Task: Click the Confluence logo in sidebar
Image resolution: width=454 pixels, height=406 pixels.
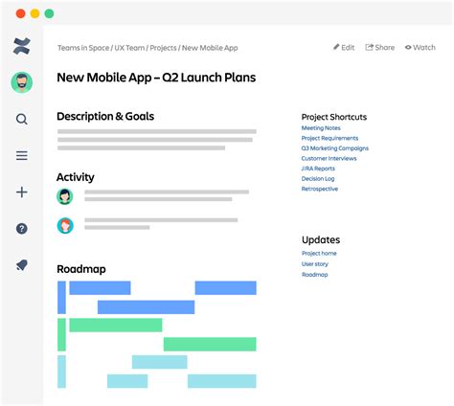Action: [x=22, y=46]
